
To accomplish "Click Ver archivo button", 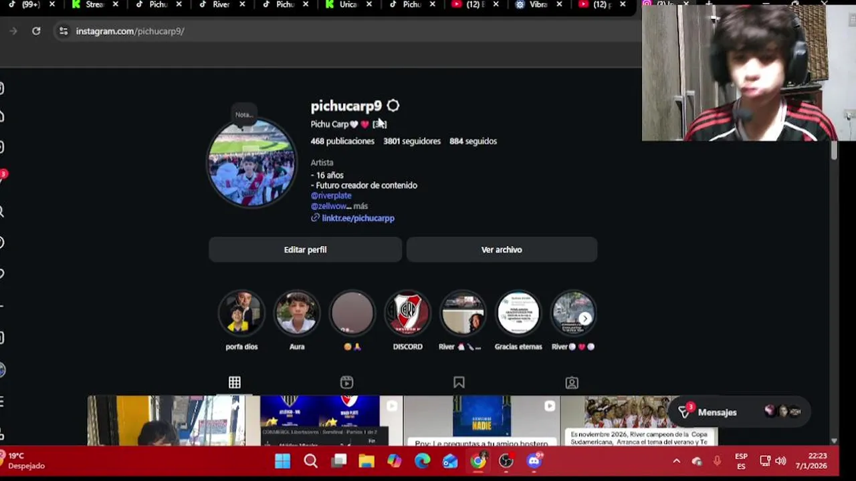I will click(502, 250).
